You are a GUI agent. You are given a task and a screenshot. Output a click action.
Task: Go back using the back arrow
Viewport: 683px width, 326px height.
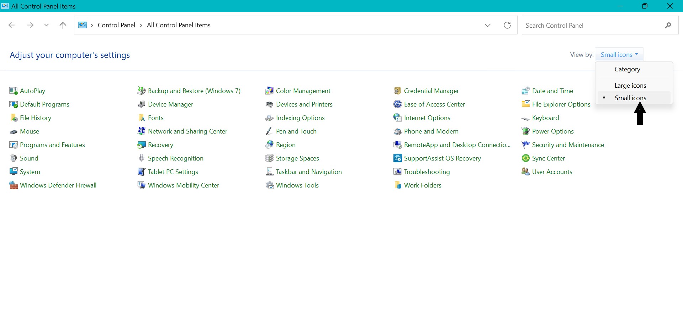(11, 25)
